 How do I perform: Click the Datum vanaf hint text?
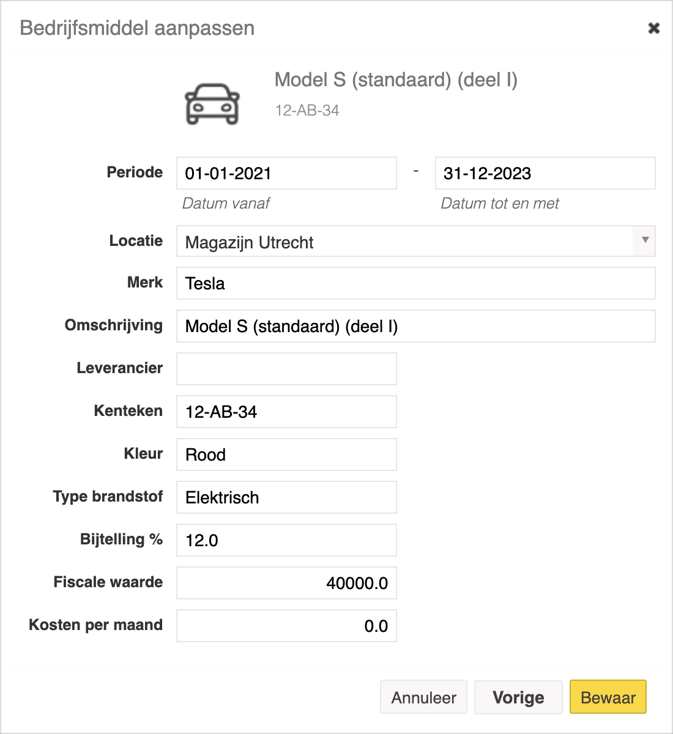pos(226,204)
